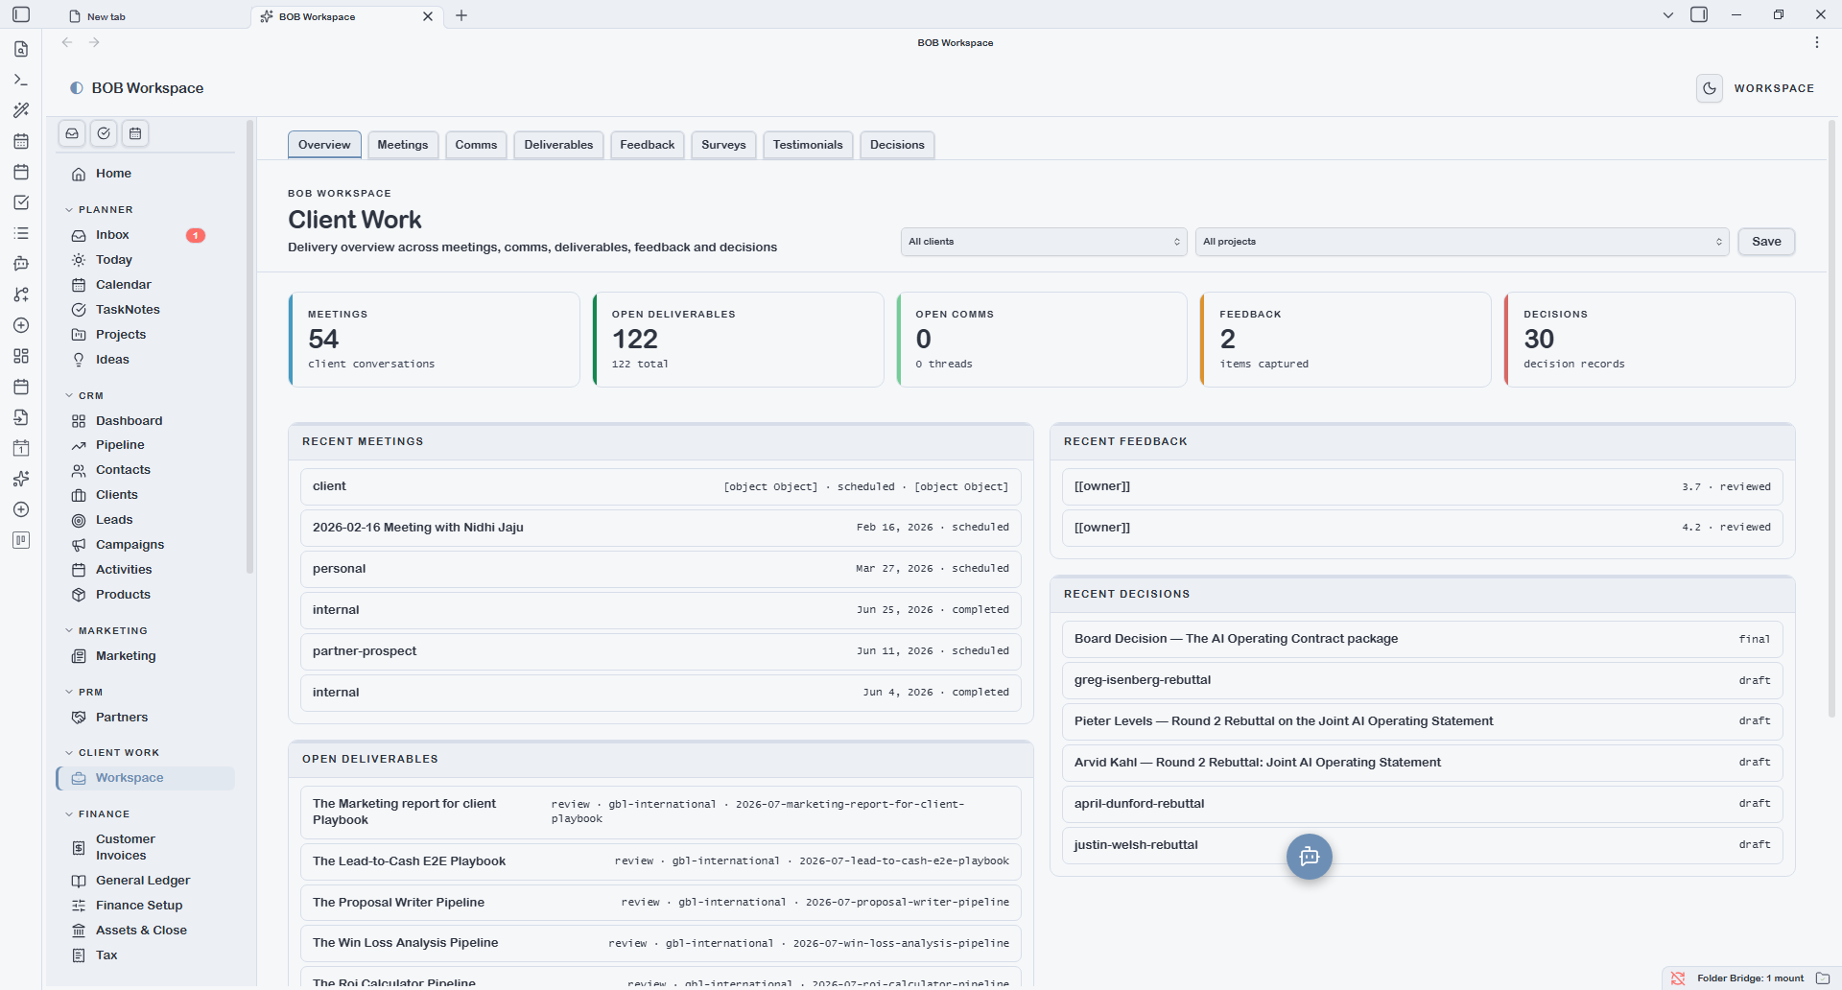Open the All clients dropdown
This screenshot has width=1842, height=990.
coord(1044,242)
